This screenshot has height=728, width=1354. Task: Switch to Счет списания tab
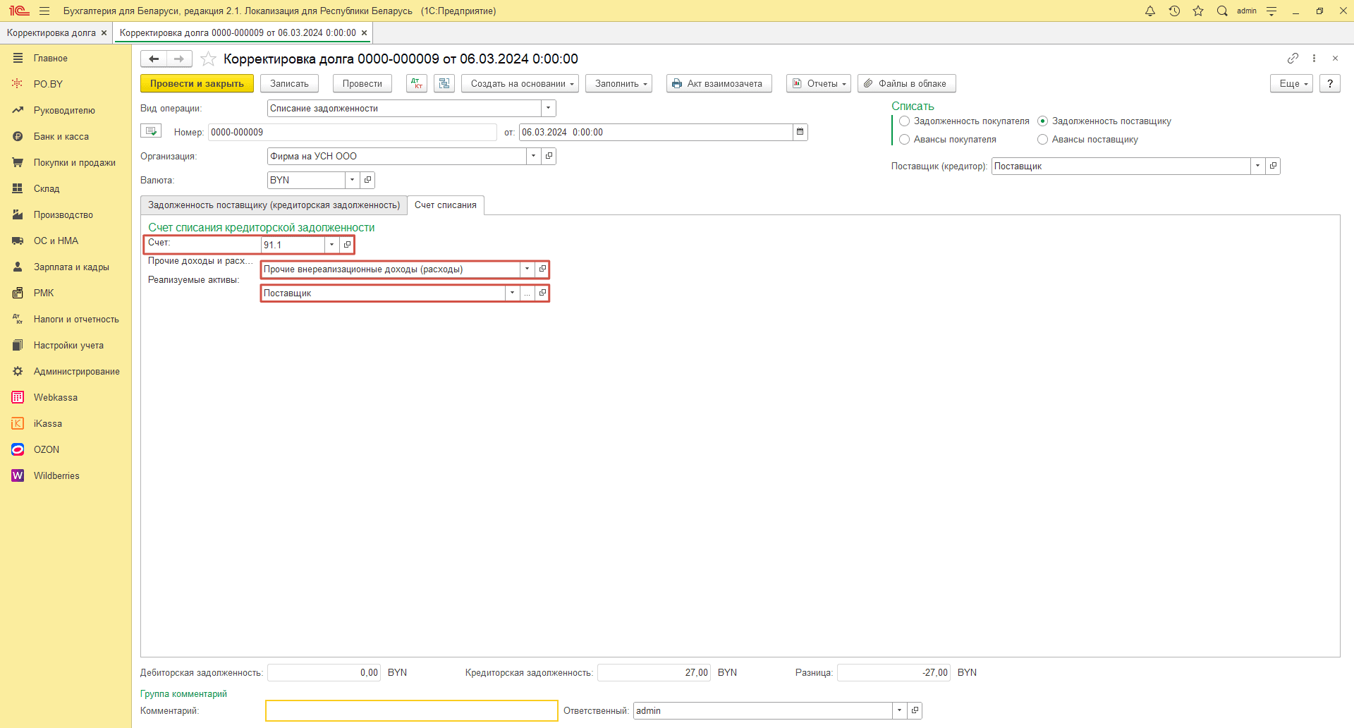[446, 205]
